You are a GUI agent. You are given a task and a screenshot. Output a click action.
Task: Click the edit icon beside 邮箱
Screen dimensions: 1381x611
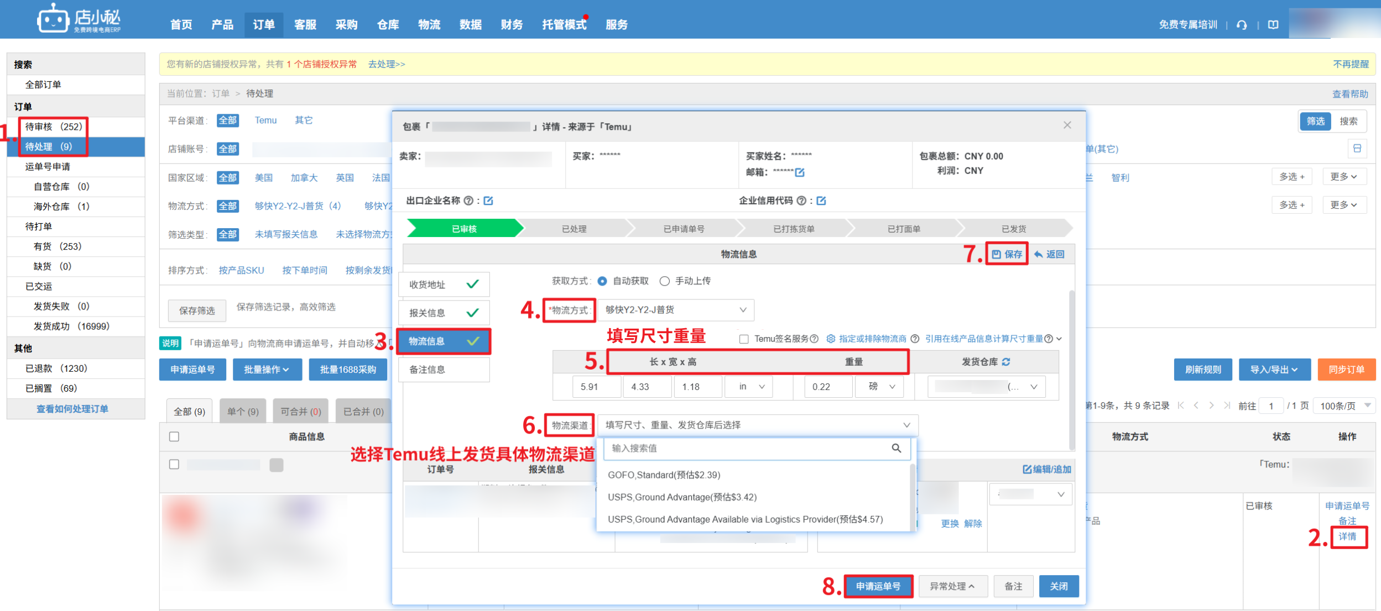coord(800,172)
